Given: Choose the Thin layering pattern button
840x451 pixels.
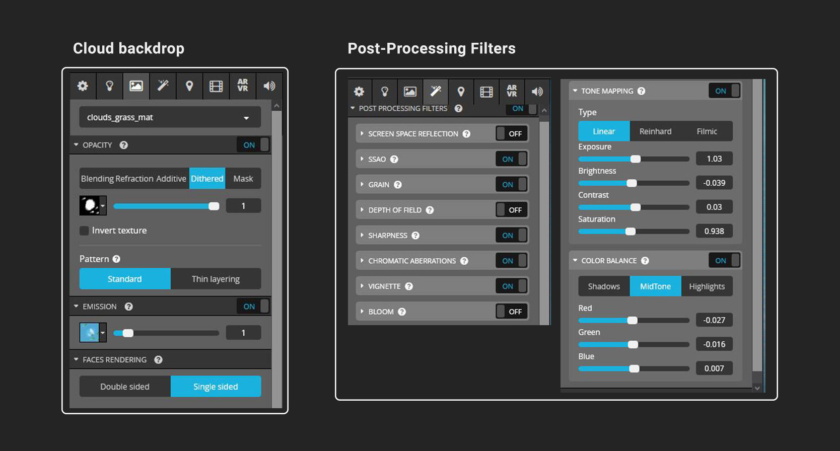Looking at the screenshot, I should [x=216, y=279].
